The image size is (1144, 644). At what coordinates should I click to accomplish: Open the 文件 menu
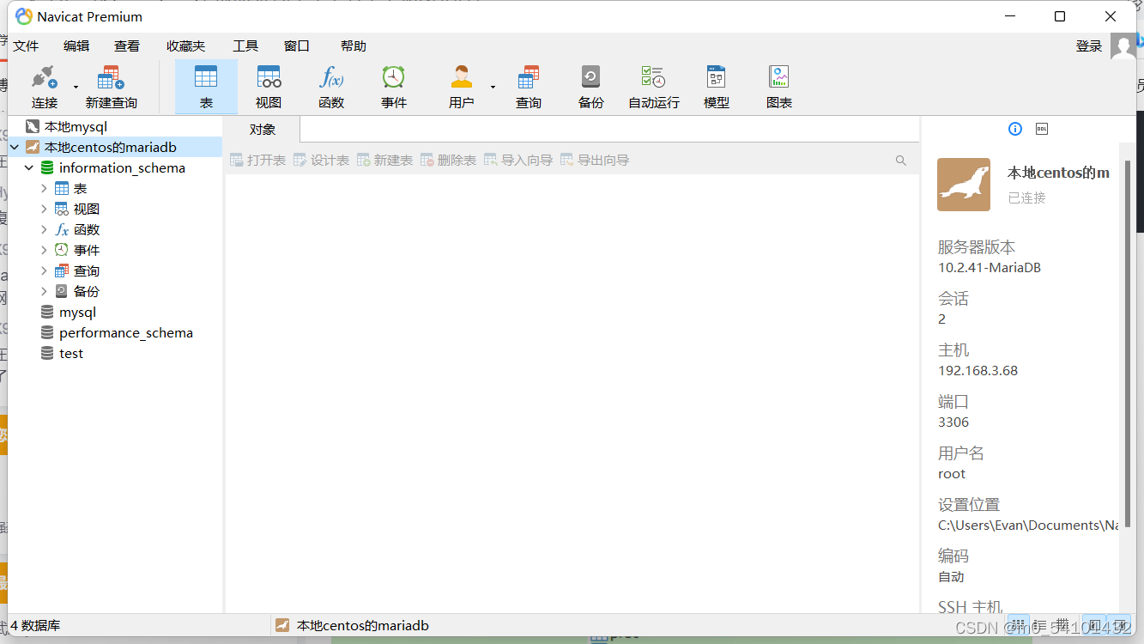click(27, 46)
